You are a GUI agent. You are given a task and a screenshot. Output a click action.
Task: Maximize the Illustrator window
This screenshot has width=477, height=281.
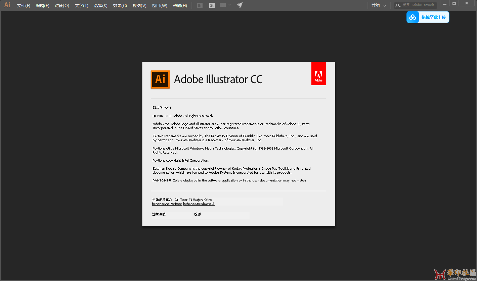(x=454, y=3)
